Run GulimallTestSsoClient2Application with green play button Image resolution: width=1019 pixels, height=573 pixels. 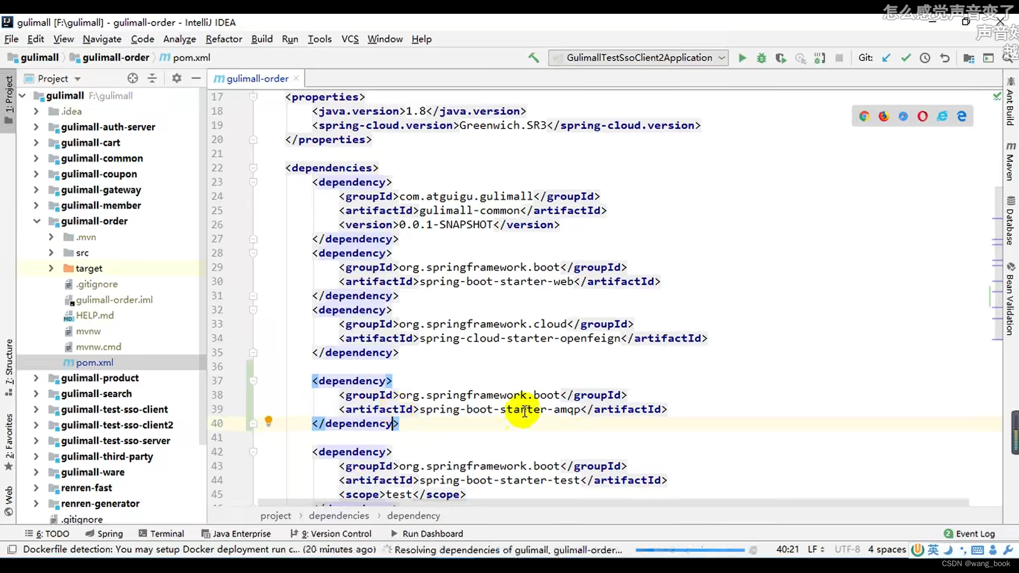point(742,58)
